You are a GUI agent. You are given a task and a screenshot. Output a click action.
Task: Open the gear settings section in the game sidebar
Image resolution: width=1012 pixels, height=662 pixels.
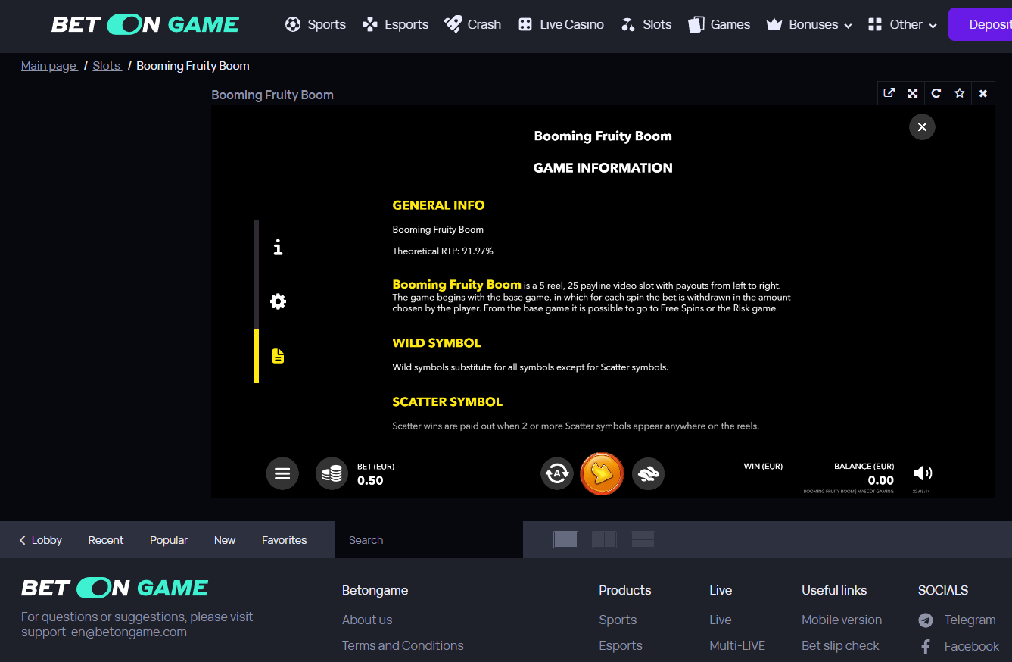tap(278, 301)
